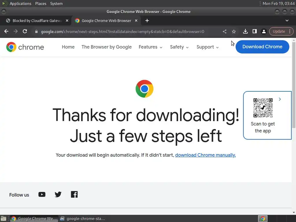
Task: Click the clock in the top panel
Action: [x=279, y=3]
